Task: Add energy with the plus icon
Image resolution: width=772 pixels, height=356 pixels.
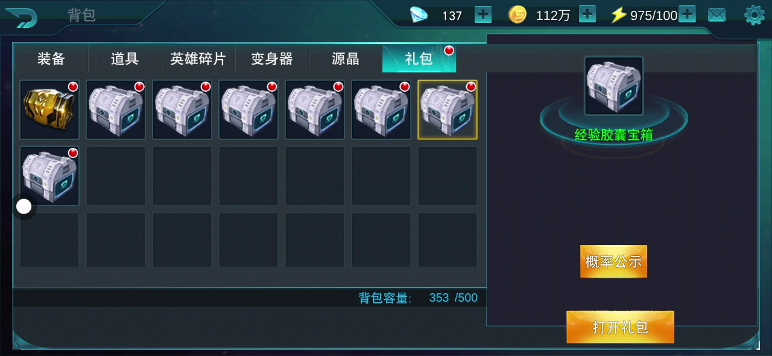Action: [x=687, y=14]
